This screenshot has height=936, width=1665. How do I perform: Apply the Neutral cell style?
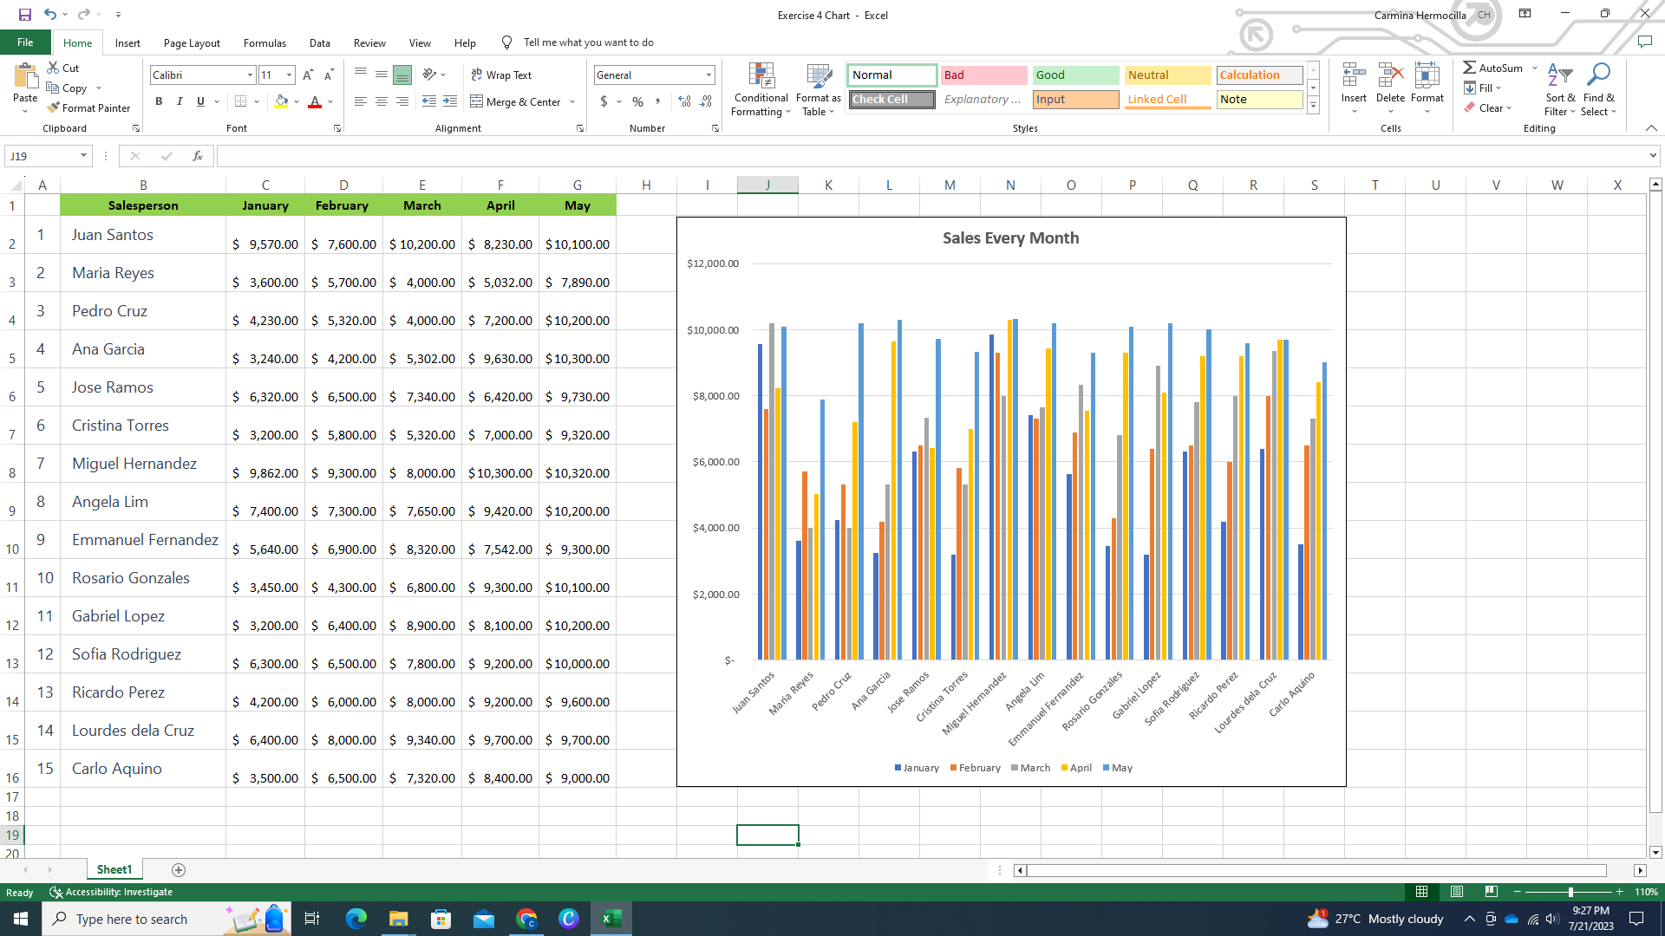click(1167, 75)
